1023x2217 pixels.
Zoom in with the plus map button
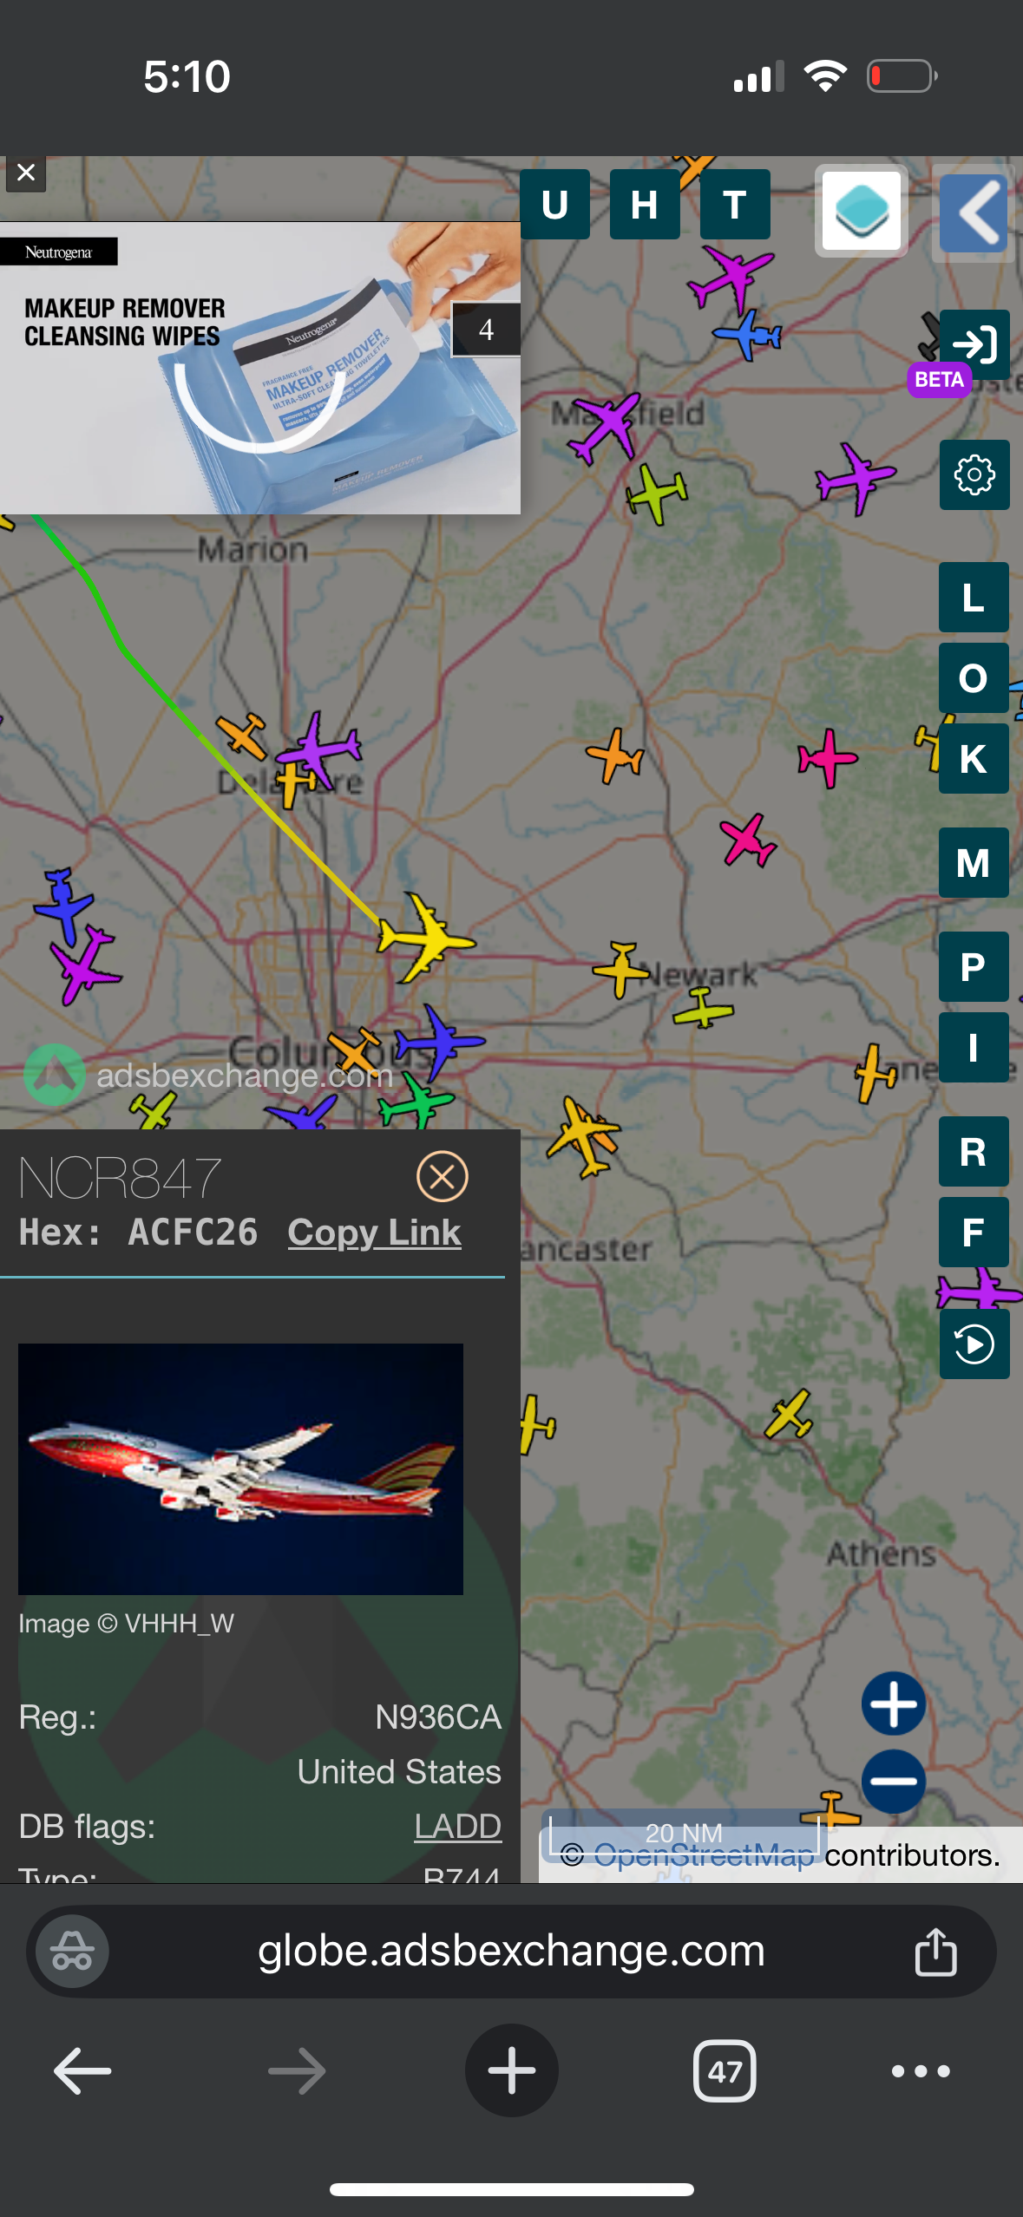894,1704
